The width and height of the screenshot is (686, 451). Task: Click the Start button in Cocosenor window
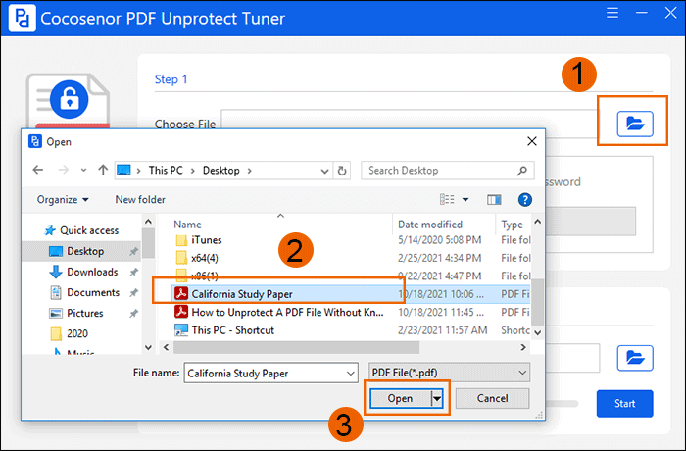624,403
